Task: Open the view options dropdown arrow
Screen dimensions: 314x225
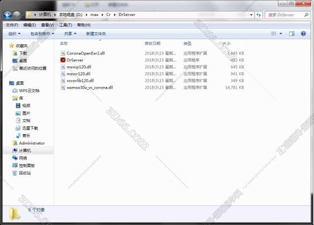Action: [281, 34]
